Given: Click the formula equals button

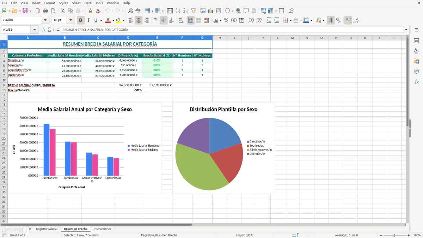Looking at the screenshot, I should coord(58,30).
